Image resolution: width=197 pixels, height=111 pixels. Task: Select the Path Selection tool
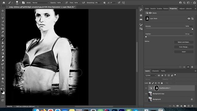point(3,71)
